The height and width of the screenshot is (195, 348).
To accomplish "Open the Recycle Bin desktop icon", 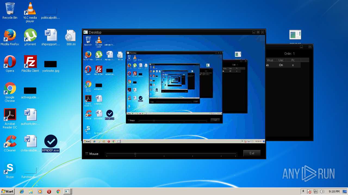I will pyautogui.click(x=10, y=11).
